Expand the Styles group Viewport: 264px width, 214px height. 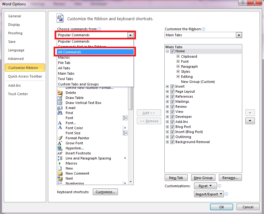[x=178, y=71]
